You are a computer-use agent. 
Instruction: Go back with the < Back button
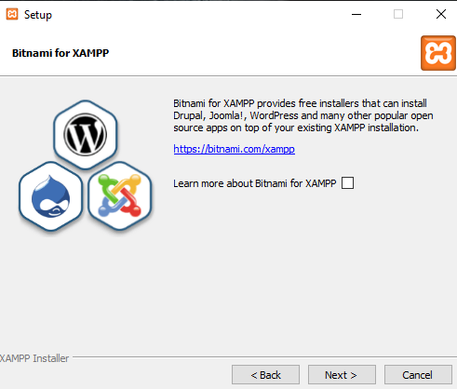tap(265, 375)
